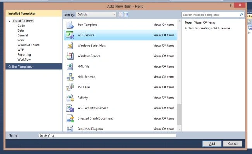Select the General category
The image size is (252, 154).
tap(22, 35)
